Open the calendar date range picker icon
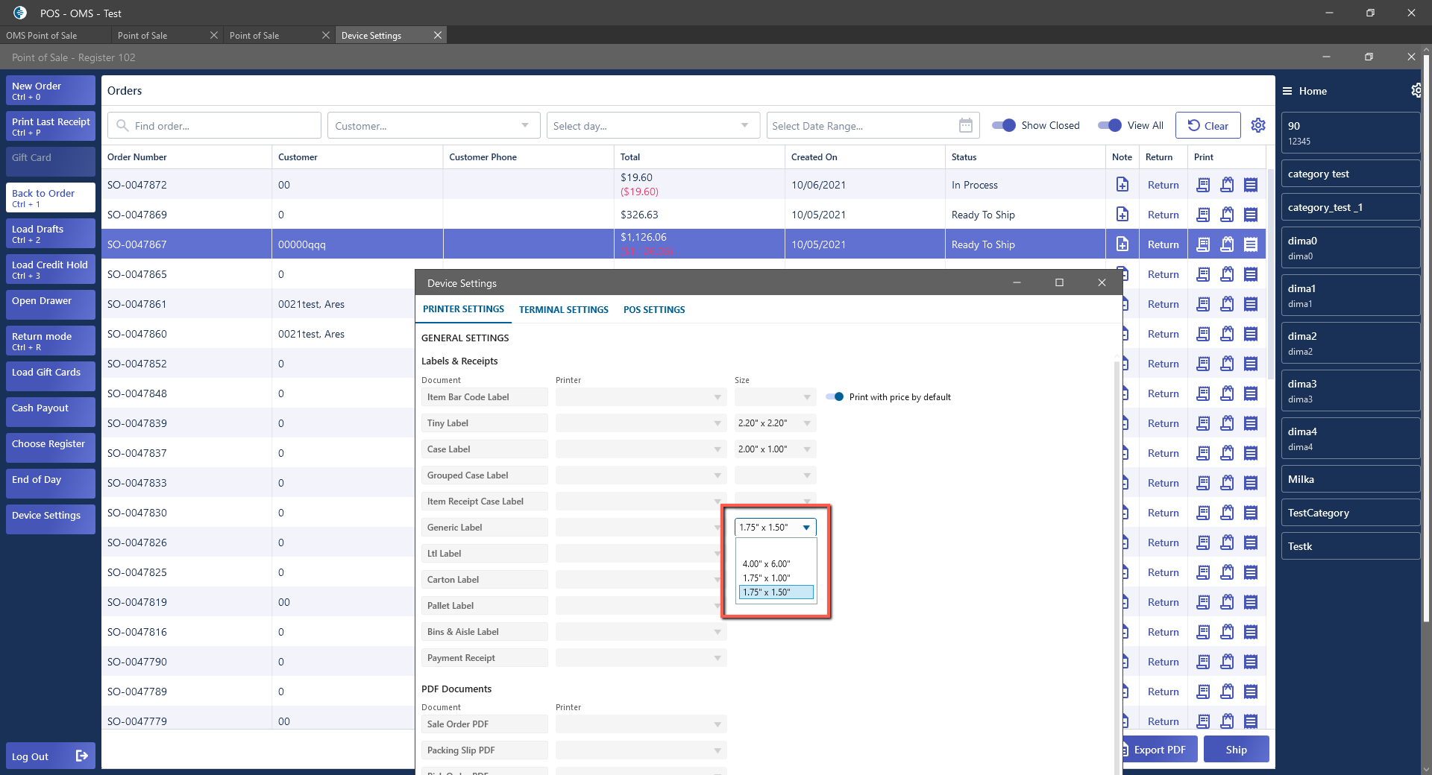The height and width of the screenshot is (775, 1432). pos(965,125)
